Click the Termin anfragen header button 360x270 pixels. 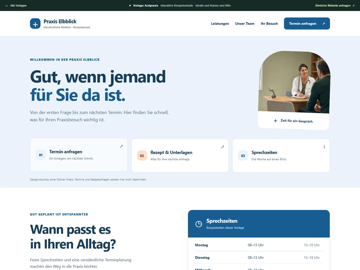tap(307, 23)
